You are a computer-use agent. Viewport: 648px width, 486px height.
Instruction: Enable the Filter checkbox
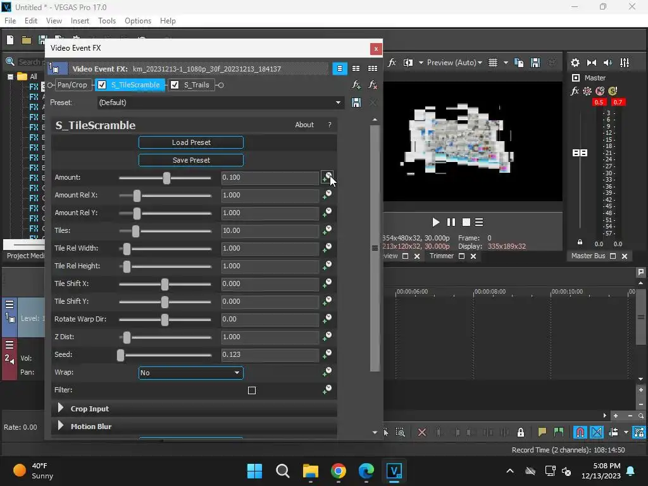point(252,390)
